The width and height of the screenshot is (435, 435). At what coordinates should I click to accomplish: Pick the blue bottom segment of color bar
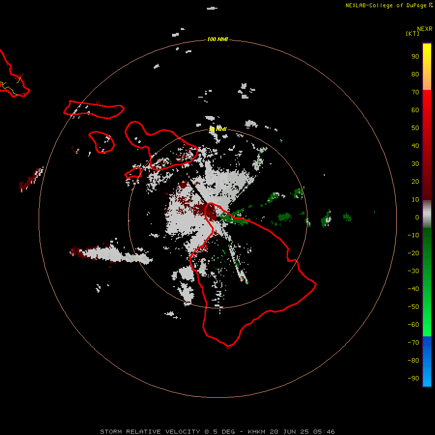pos(427,362)
